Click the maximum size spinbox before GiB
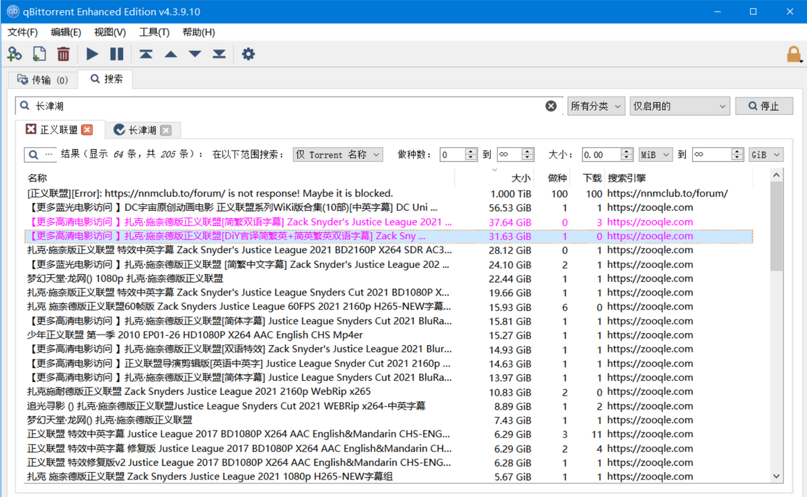The height and width of the screenshot is (497, 807). click(718, 154)
